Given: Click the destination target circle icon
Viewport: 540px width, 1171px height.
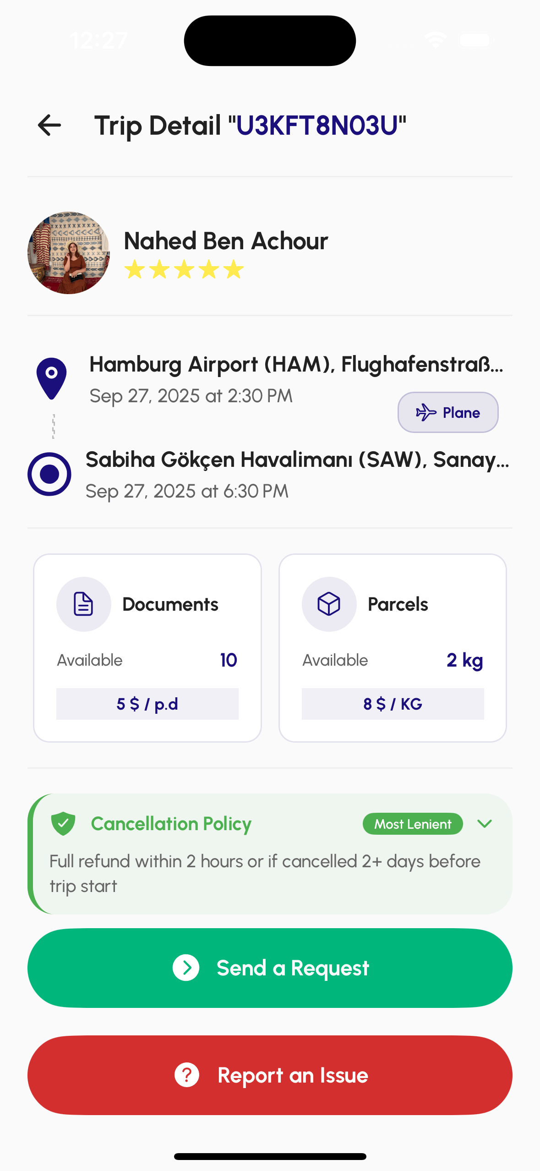Looking at the screenshot, I should coord(49,474).
